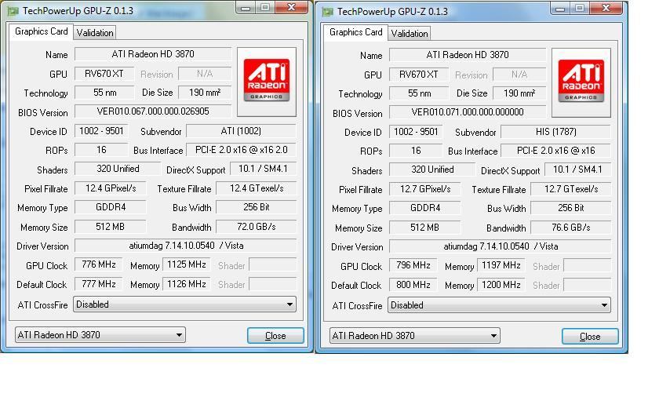Click Default Clock value 800 MHz
The height and width of the screenshot is (412, 659).
click(x=413, y=285)
